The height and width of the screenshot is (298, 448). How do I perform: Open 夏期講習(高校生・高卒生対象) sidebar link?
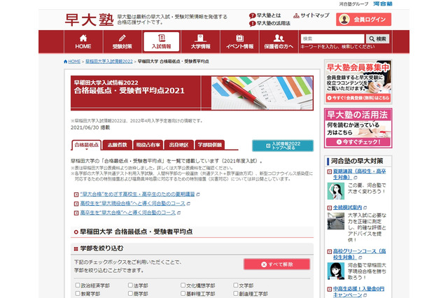click(359, 174)
